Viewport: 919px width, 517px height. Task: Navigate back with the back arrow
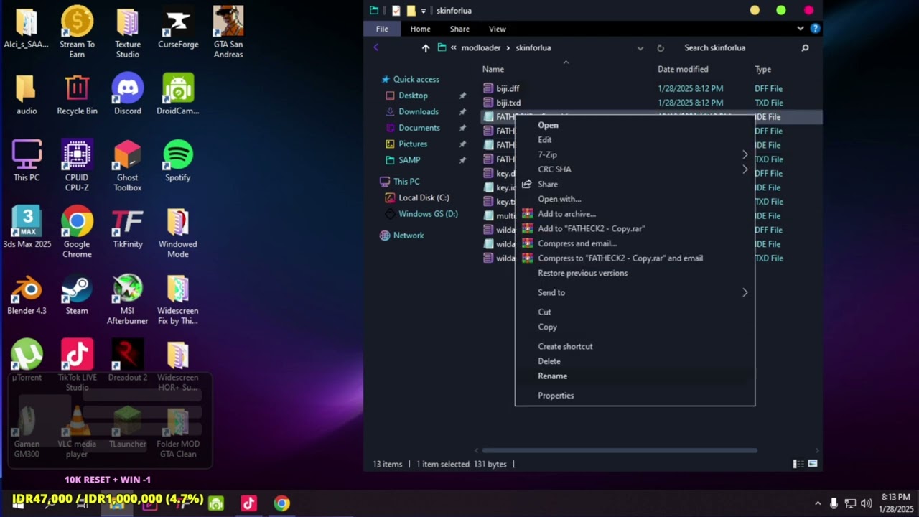coord(376,47)
